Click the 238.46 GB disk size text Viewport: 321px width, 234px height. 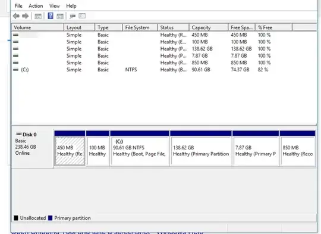[x=26, y=147]
